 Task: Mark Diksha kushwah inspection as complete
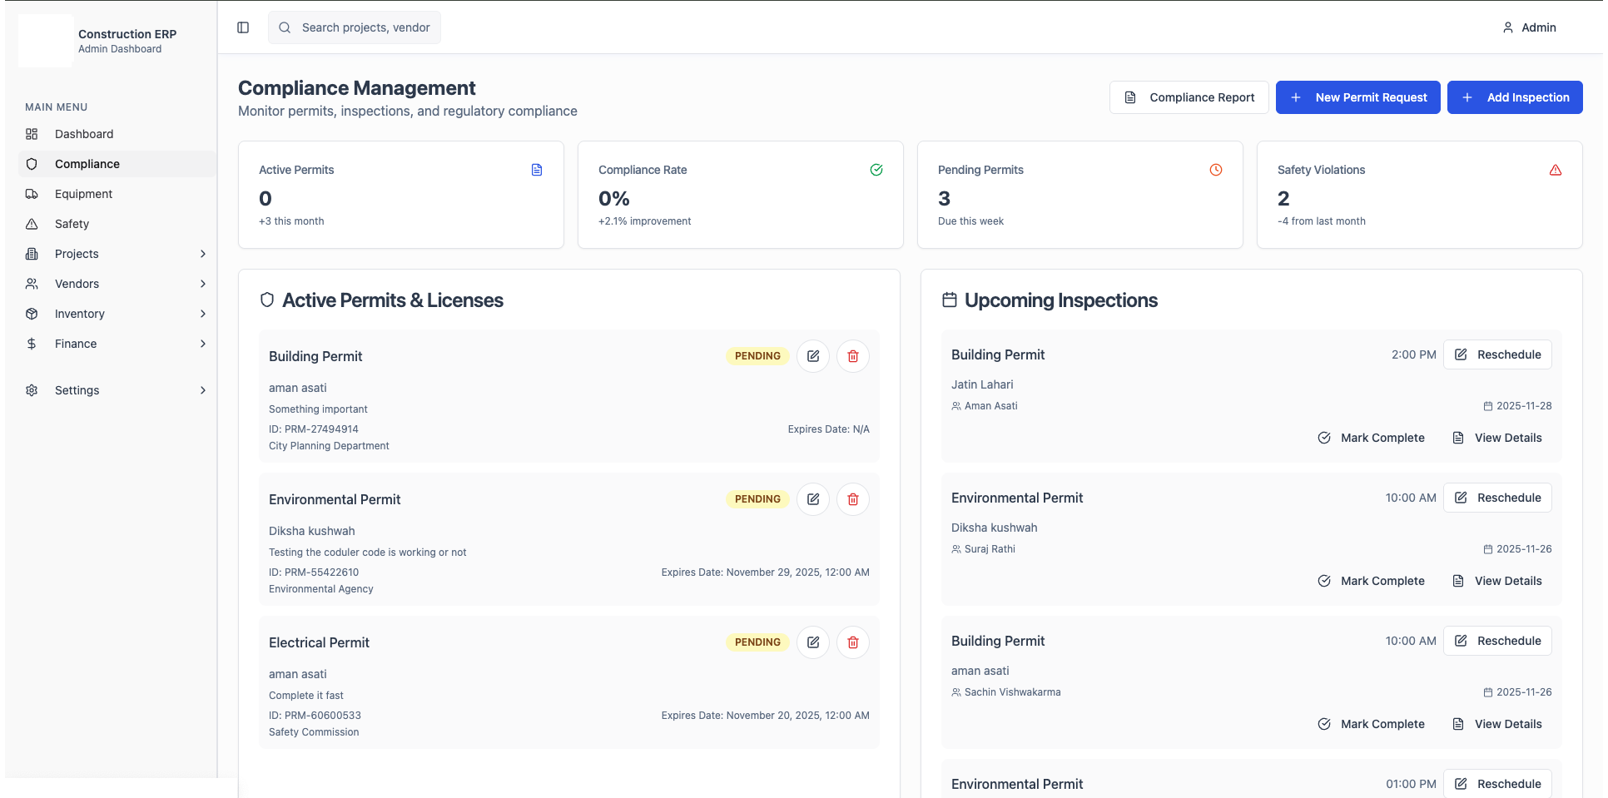pyautogui.click(x=1371, y=581)
